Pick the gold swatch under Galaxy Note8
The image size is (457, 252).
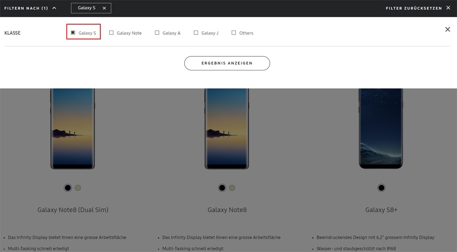pos(232,188)
